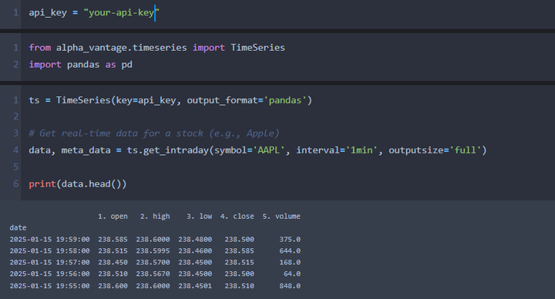Select the TimeSeries import name in second cell
This screenshot has width=555, height=299.
point(257,48)
